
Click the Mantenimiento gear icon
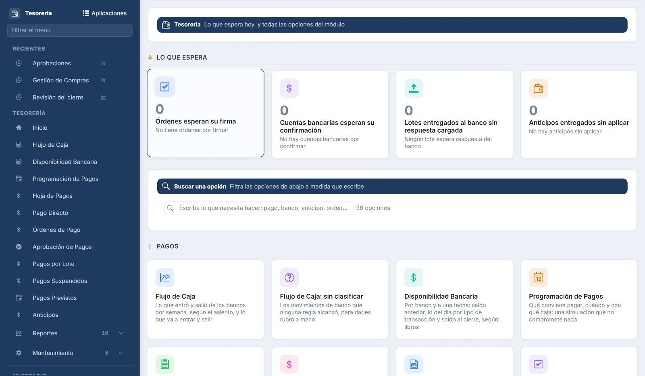point(19,353)
